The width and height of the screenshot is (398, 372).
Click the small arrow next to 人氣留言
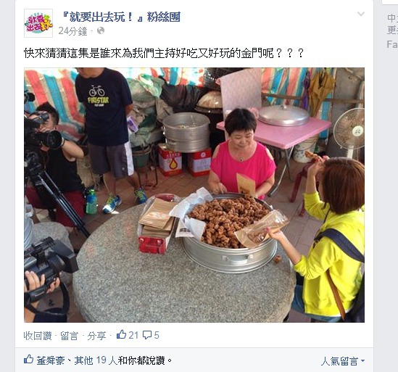362,361
